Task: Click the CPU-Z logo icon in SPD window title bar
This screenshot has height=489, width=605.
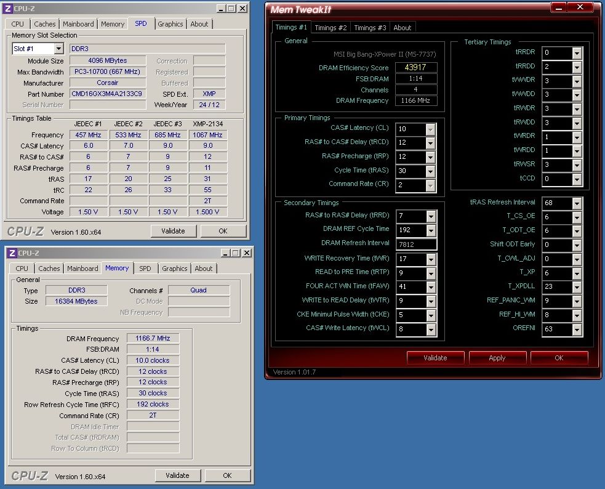Action: 8,9
